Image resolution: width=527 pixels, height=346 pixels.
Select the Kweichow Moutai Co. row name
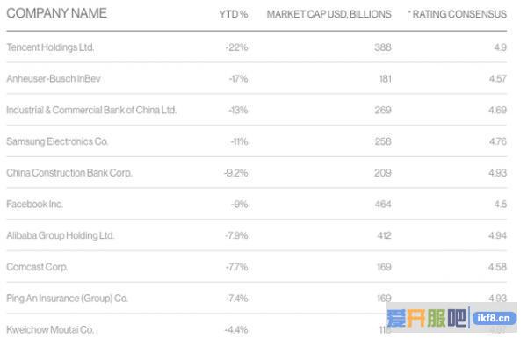click(50, 330)
